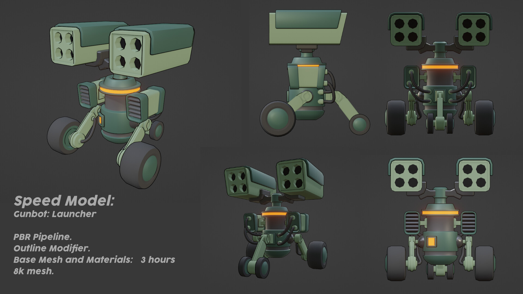Viewport: 523px width, 294px height.
Task: Click the PBR Pipeline text line
Action: click(42, 237)
